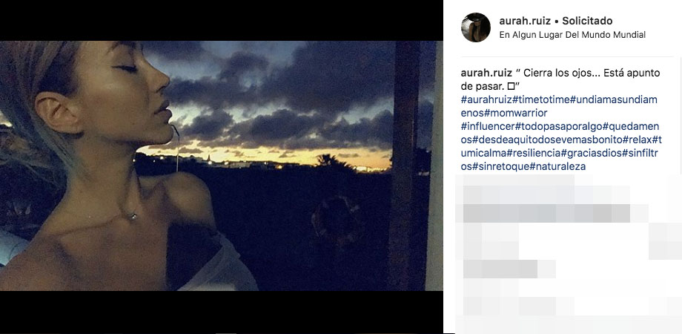Open the #undiamasundiamenos hashtag
Viewport: 682px width, 334px height.
click(613, 99)
